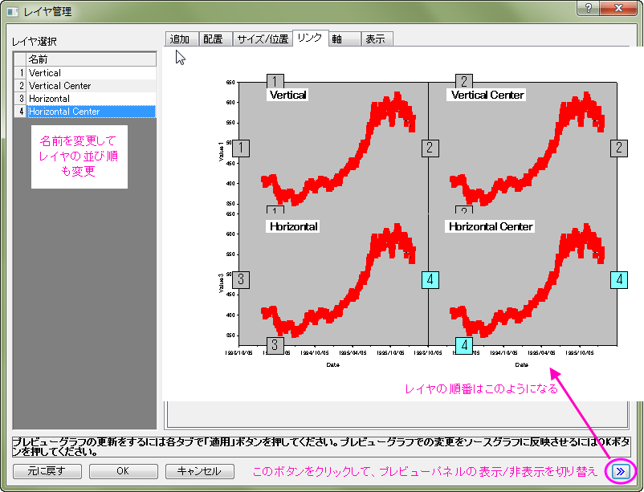The height and width of the screenshot is (492, 644).
Task: Click layer 2 icon at right edge
Action: [619, 148]
